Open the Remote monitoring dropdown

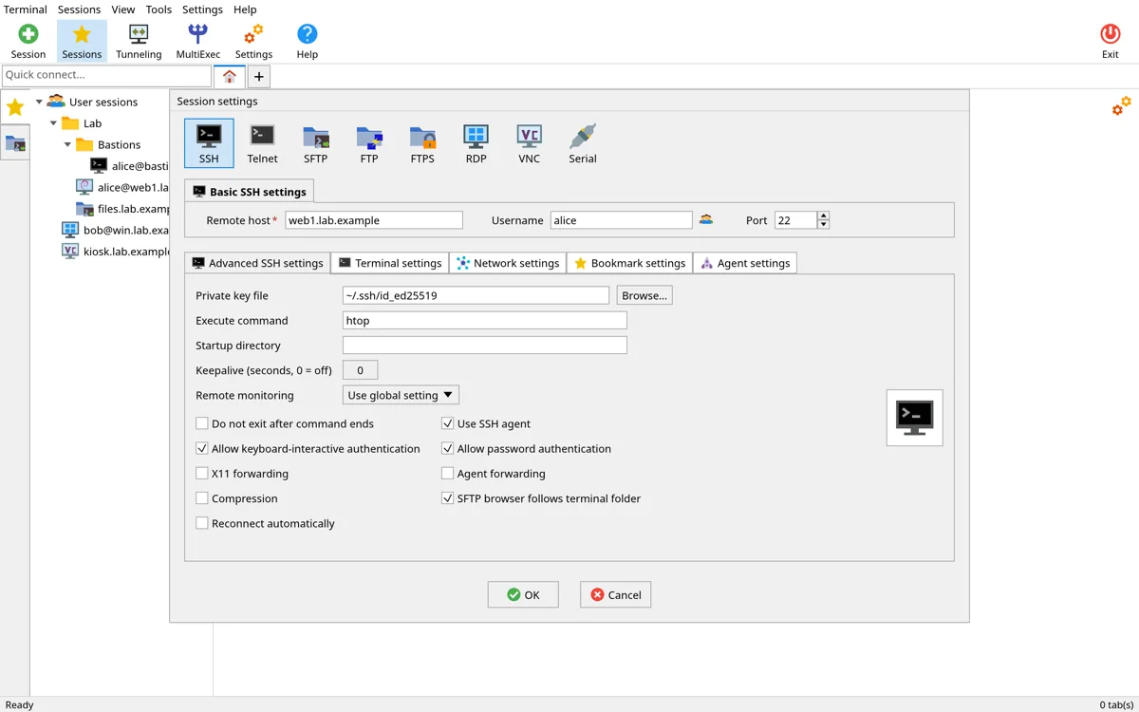(401, 395)
